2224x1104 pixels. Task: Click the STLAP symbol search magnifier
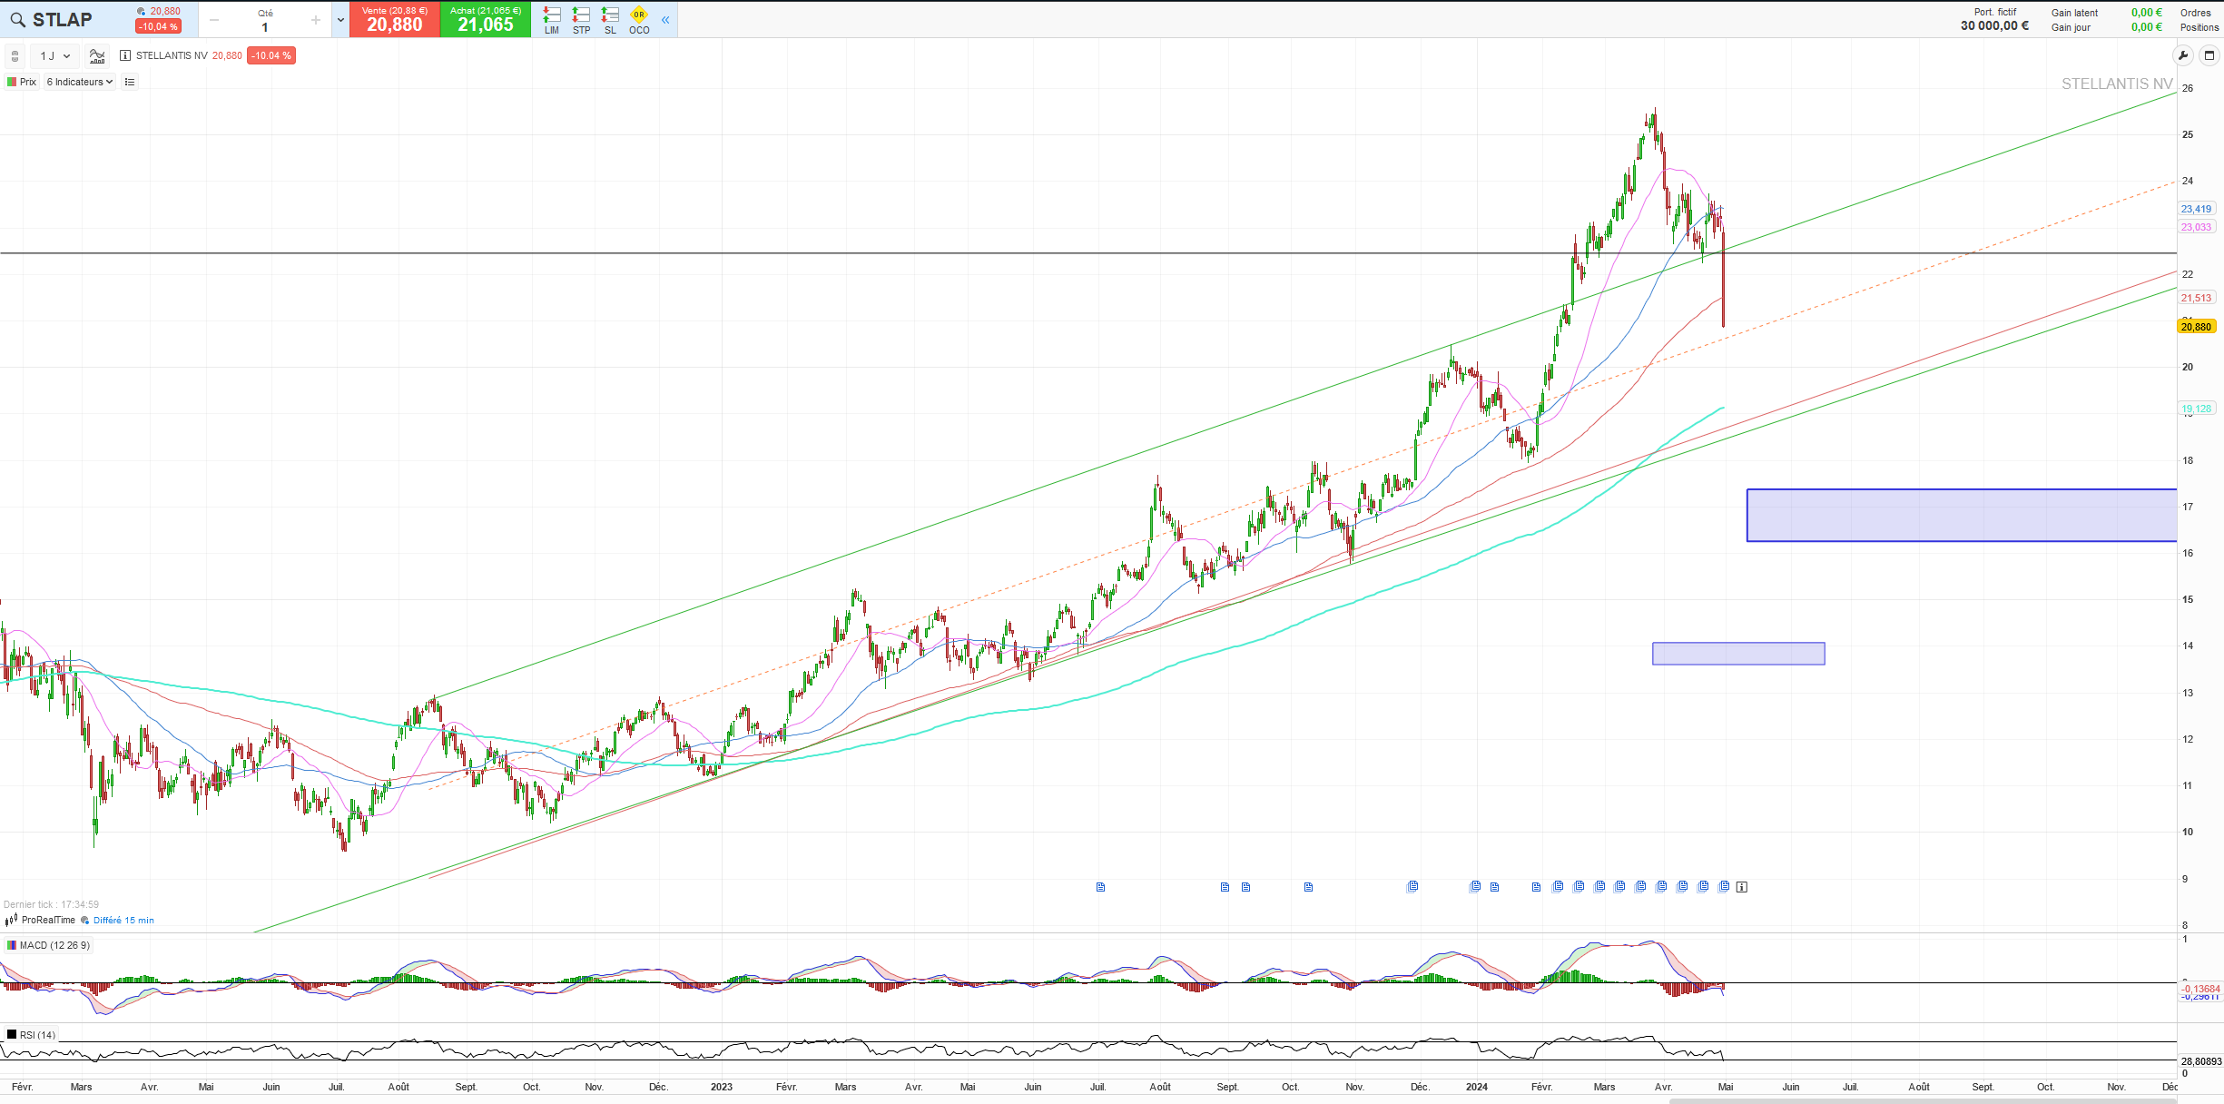(x=18, y=20)
